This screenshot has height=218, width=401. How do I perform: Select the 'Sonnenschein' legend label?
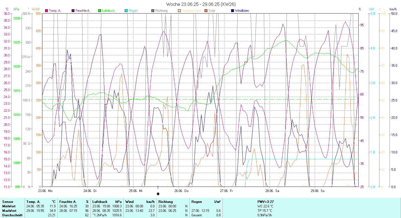click(x=191, y=11)
